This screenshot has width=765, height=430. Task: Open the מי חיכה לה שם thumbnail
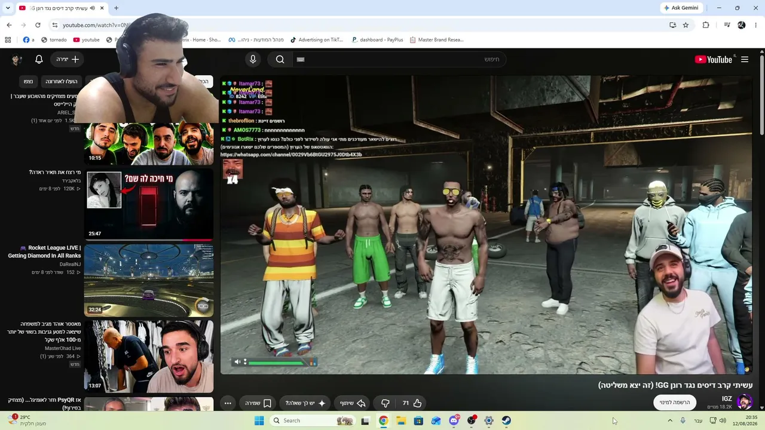pos(149,204)
